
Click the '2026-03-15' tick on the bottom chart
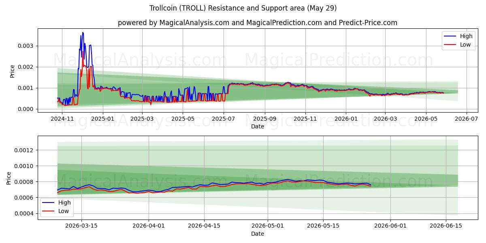point(81,226)
